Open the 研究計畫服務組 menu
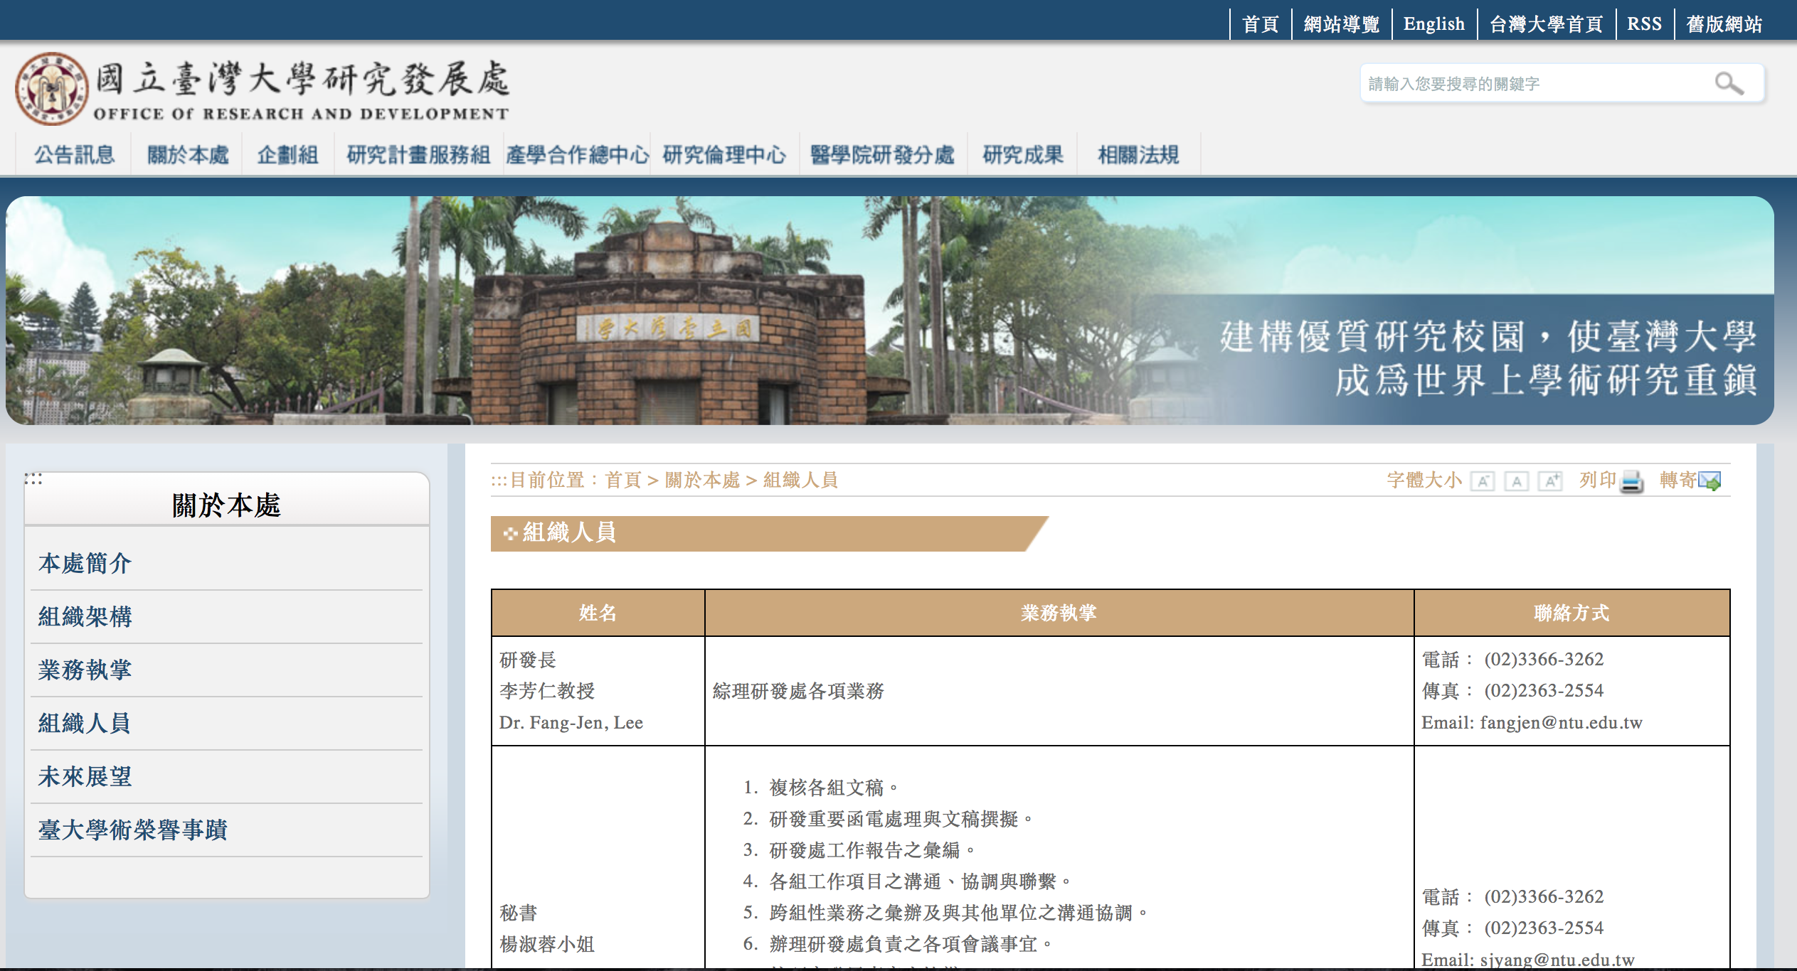This screenshot has width=1797, height=971. tap(418, 154)
